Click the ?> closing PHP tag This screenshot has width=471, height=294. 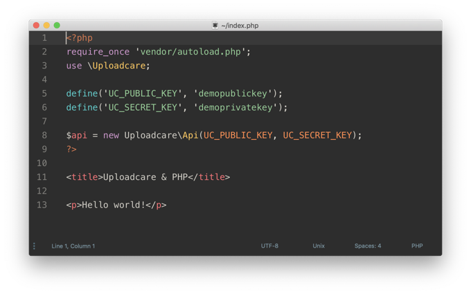coord(71,149)
